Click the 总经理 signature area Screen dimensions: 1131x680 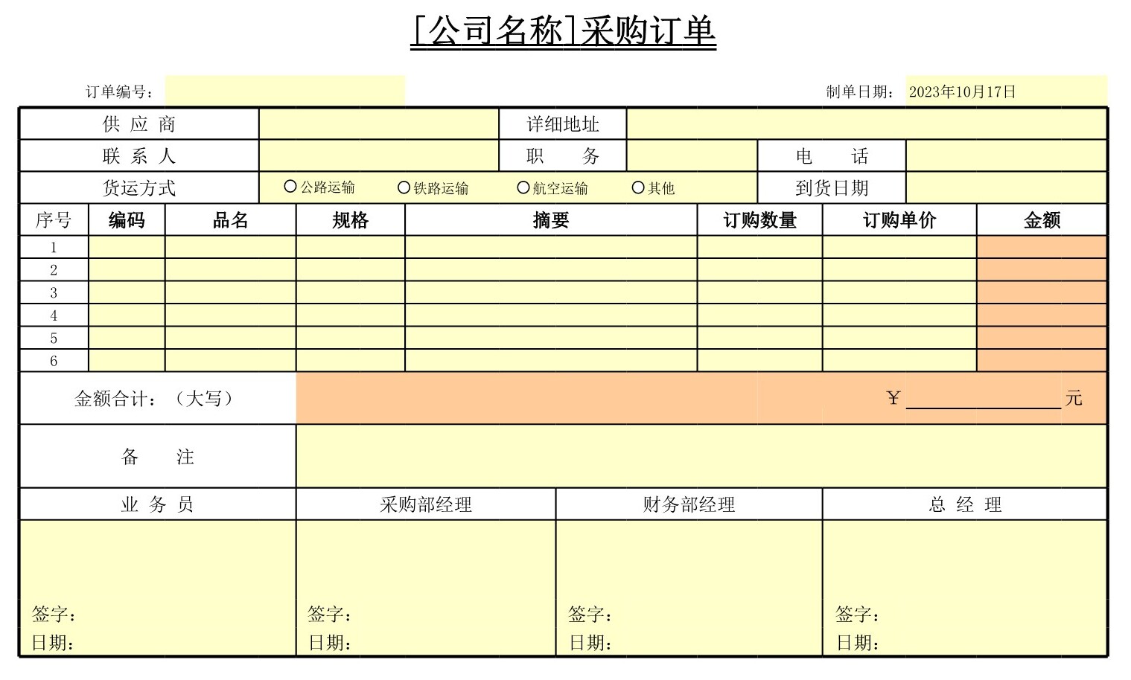click(x=964, y=588)
